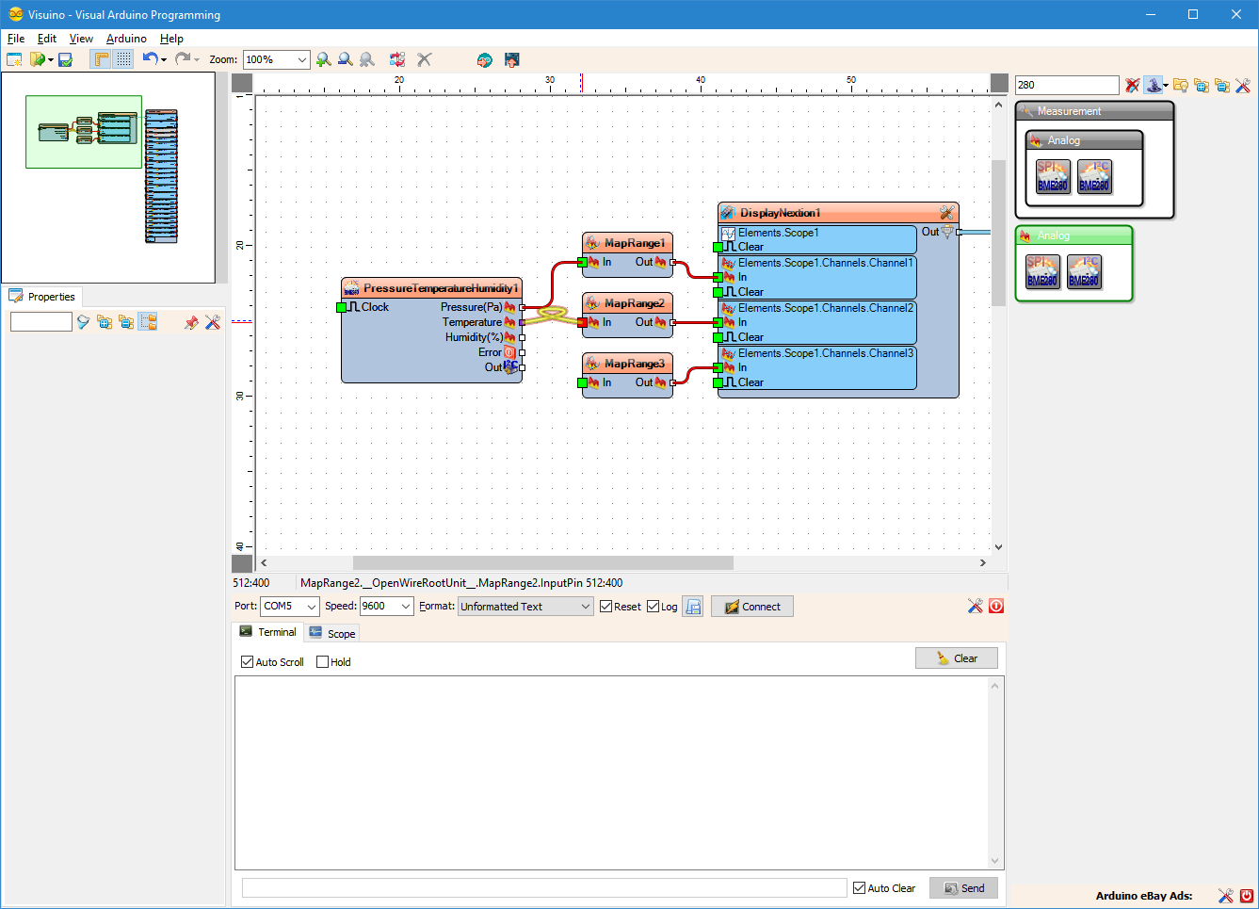This screenshot has width=1259, height=909.
Task: Select I2C BME280 in green Analog group
Action: (x=1084, y=271)
